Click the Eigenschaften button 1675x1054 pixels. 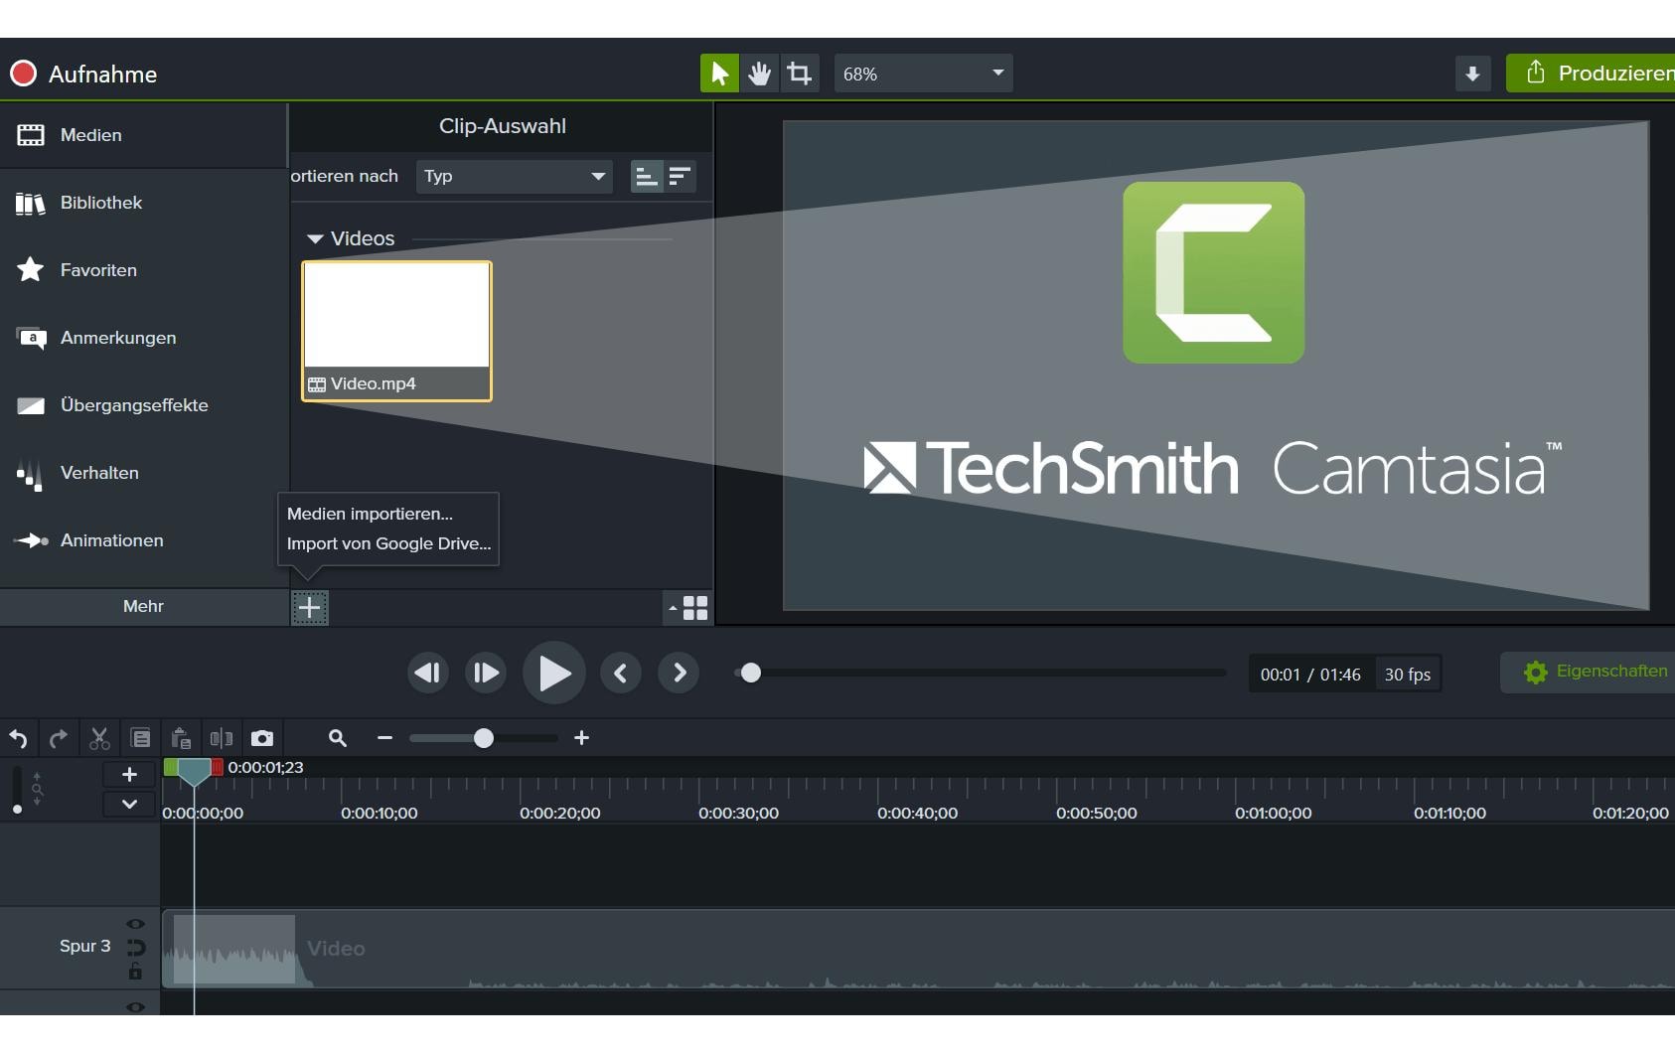(x=1596, y=672)
